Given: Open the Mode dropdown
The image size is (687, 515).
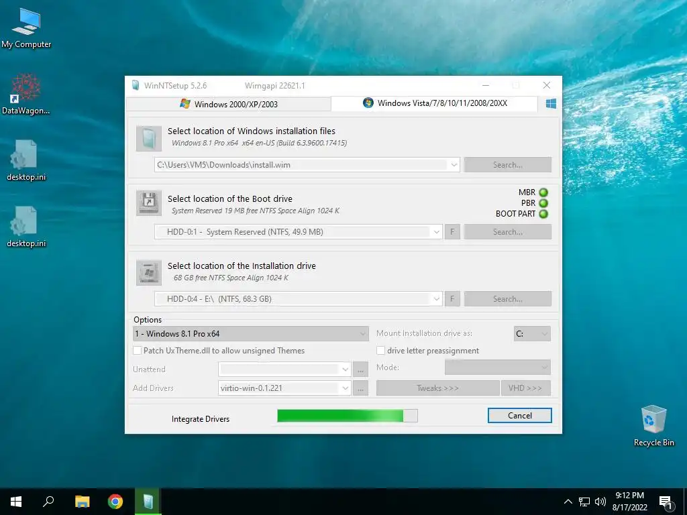Looking at the screenshot, I should click(497, 367).
